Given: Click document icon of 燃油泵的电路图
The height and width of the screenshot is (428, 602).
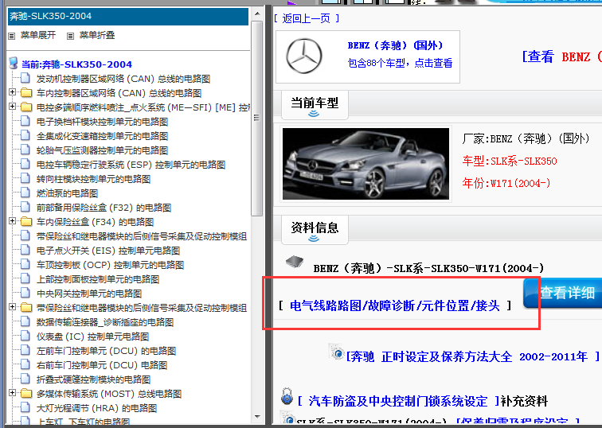Looking at the screenshot, I should click(x=25, y=193).
